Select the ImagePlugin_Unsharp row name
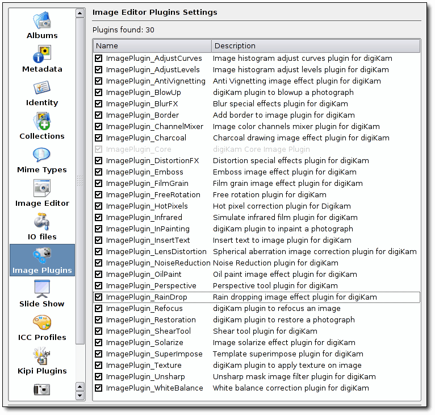This screenshot has width=435, height=415. point(145,377)
